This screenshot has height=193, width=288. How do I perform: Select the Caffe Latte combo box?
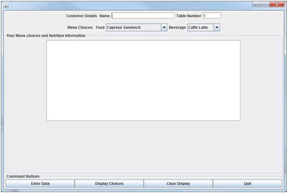(x=204, y=28)
